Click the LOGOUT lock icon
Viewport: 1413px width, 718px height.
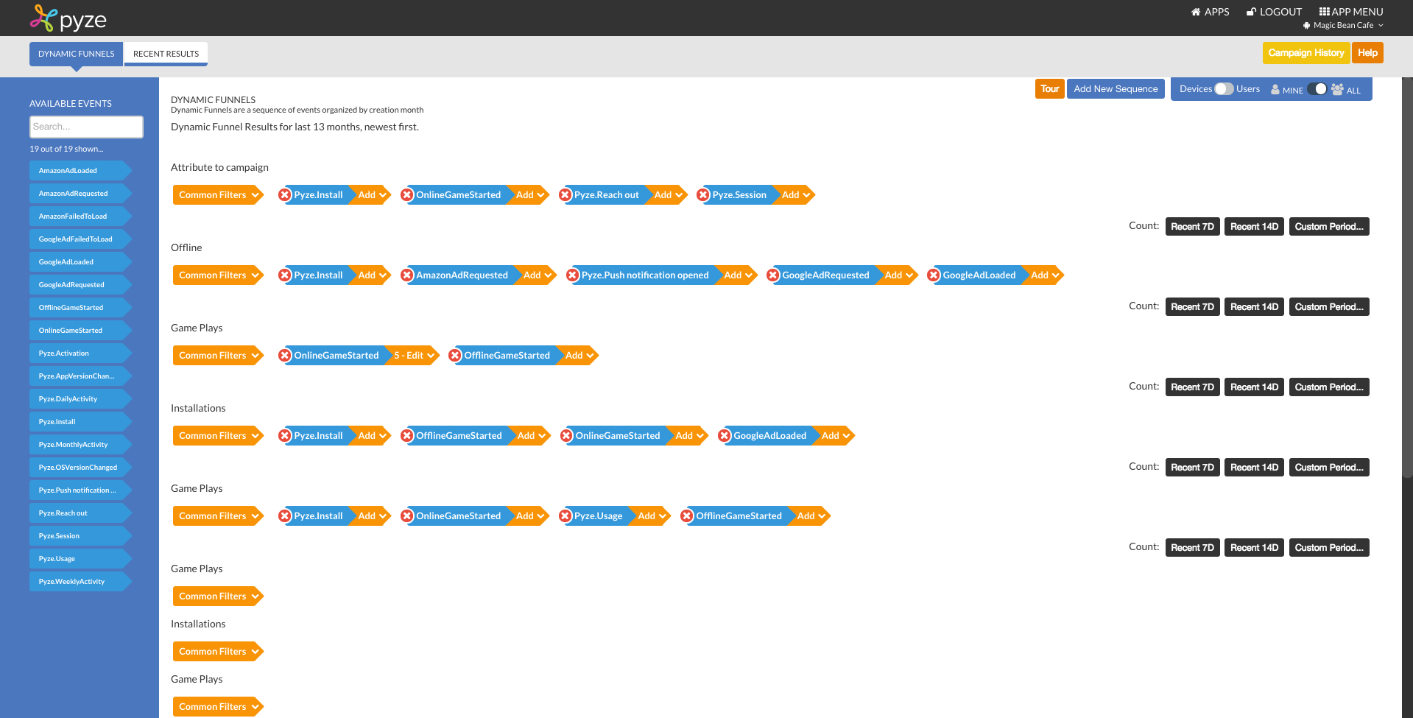pyautogui.click(x=1250, y=12)
